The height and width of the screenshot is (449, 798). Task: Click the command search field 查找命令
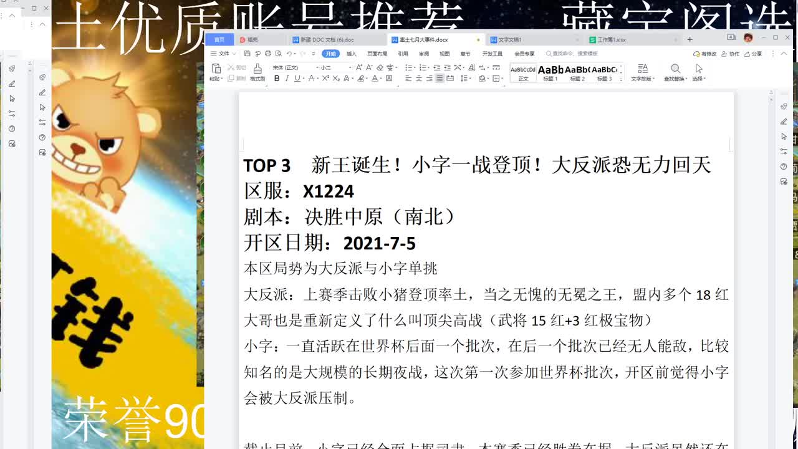(x=572, y=54)
